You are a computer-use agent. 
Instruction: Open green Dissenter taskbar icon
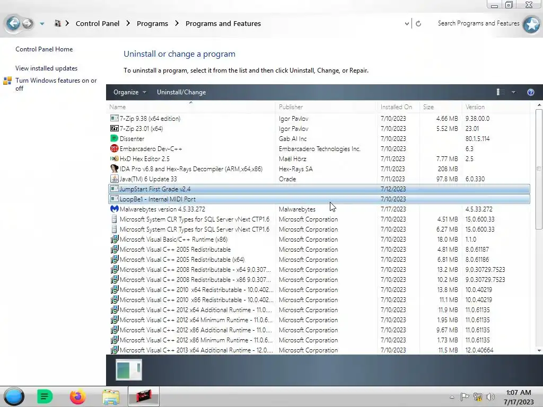pyautogui.click(x=45, y=396)
